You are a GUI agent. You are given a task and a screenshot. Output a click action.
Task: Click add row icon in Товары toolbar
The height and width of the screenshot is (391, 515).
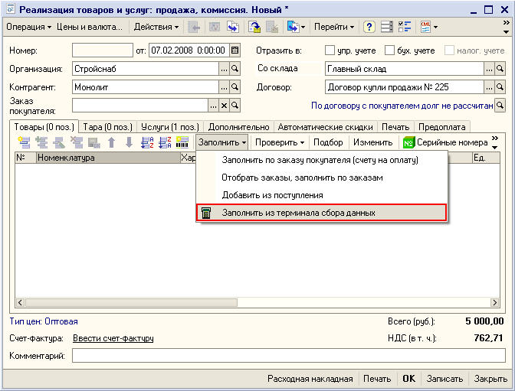[x=24, y=142]
